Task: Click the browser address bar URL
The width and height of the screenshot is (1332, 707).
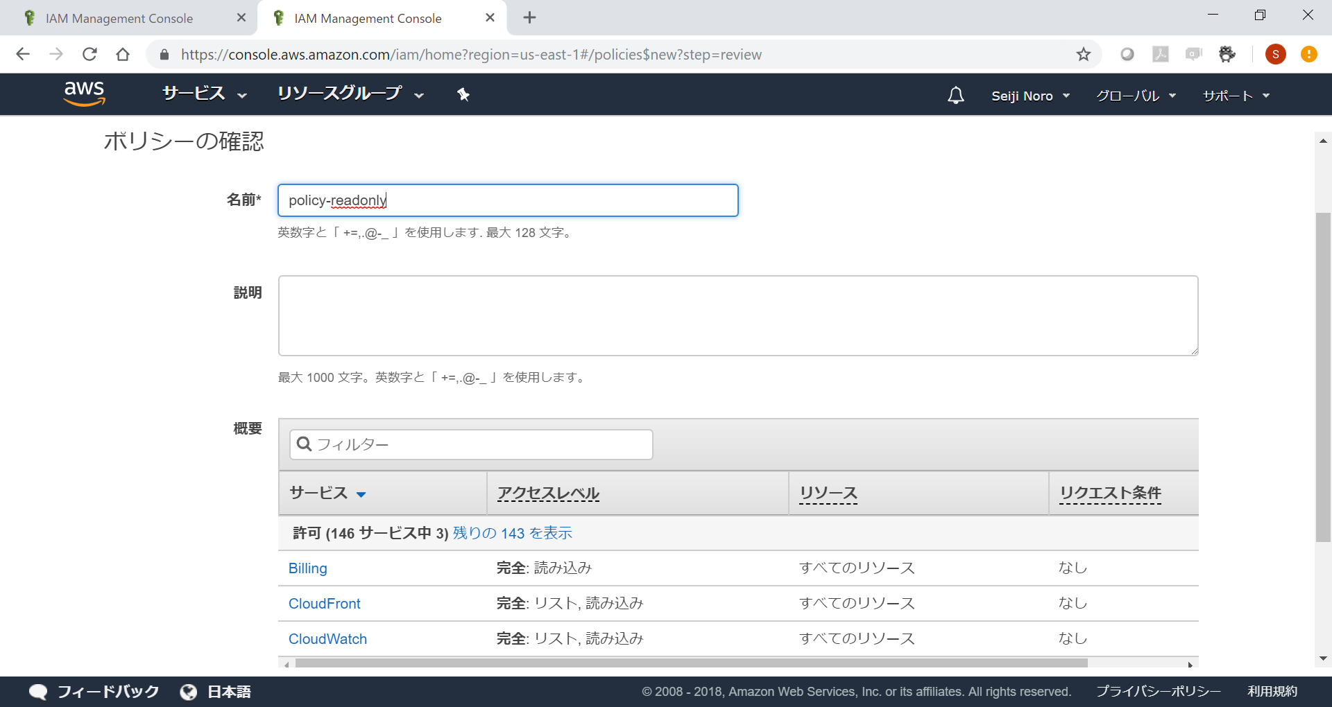Action: pyautogui.click(x=471, y=54)
